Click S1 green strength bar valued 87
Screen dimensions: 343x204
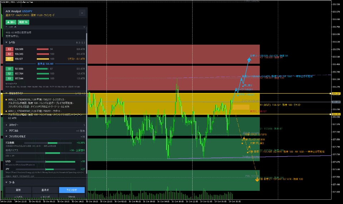click(x=42, y=69)
